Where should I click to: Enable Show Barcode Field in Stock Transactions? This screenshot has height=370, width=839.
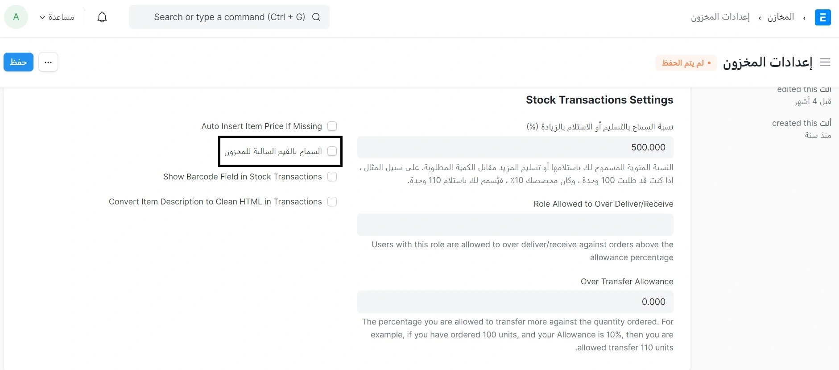(332, 177)
